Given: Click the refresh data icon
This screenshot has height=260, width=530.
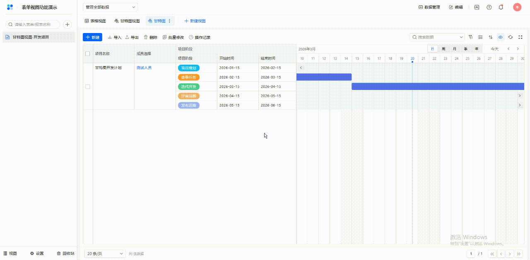Looking at the screenshot, I should [511, 37].
